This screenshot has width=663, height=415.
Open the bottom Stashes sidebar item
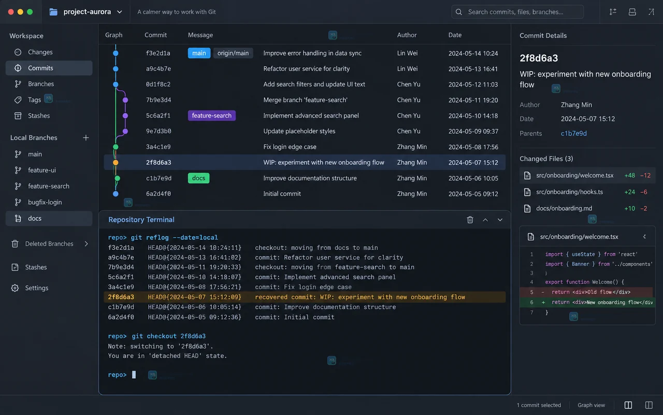pyautogui.click(x=36, y=267)
